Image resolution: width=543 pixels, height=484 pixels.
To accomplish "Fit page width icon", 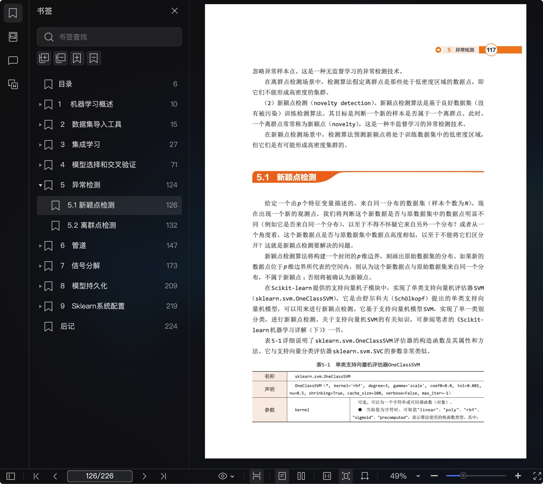I will (365, 476).
